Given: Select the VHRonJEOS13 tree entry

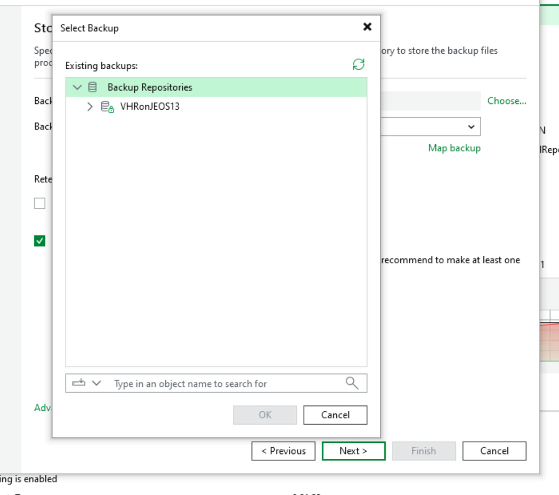Looking at the screenshot, I should click(x=150, y=107).
